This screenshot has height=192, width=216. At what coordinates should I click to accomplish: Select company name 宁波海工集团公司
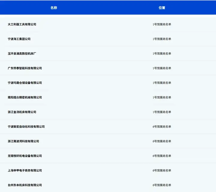pos(19,39)
